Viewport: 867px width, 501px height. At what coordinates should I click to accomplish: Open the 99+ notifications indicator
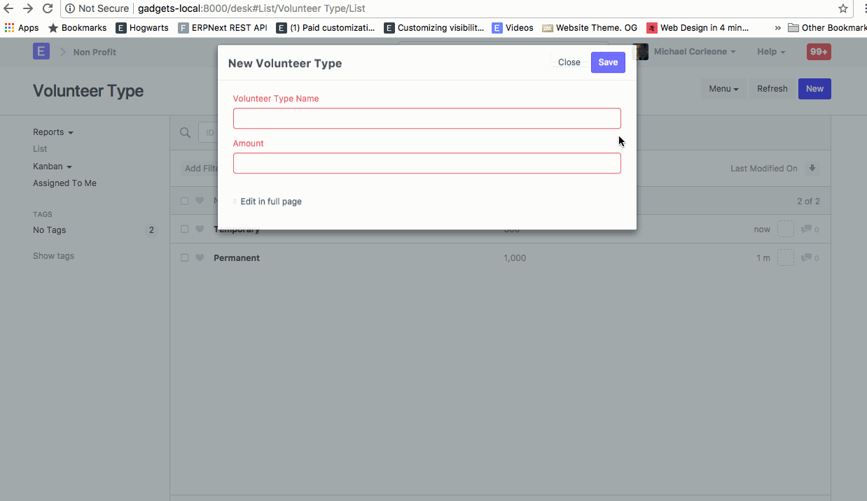818,51
